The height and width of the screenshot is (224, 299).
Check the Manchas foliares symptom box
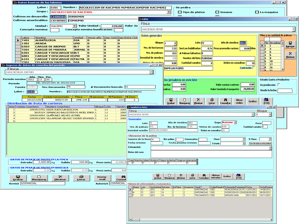tap(143, 163)
